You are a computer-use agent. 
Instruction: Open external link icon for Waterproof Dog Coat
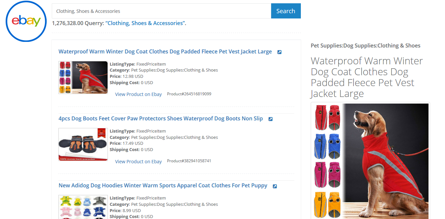tap(279, 52)
